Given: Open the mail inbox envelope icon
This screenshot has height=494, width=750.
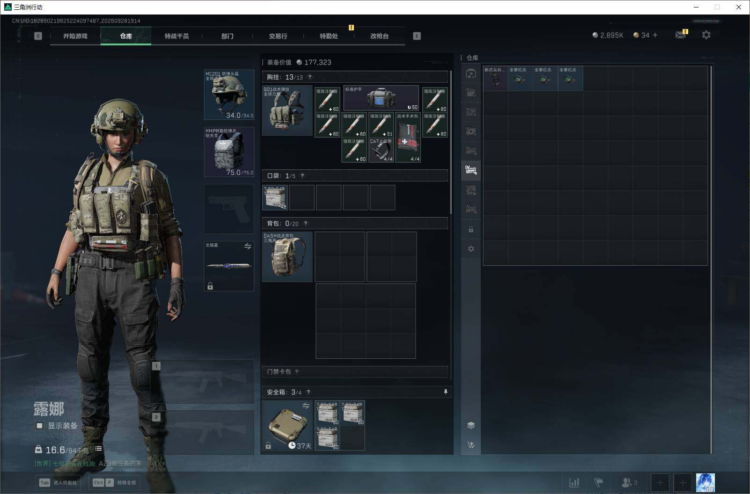Looking at the screenshot, I should coord(681,35).
